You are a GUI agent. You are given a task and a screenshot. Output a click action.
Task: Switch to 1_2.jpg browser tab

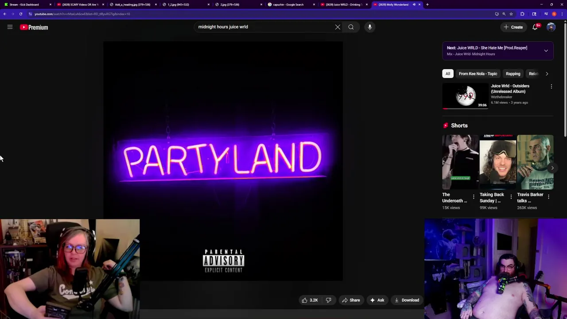186,4
